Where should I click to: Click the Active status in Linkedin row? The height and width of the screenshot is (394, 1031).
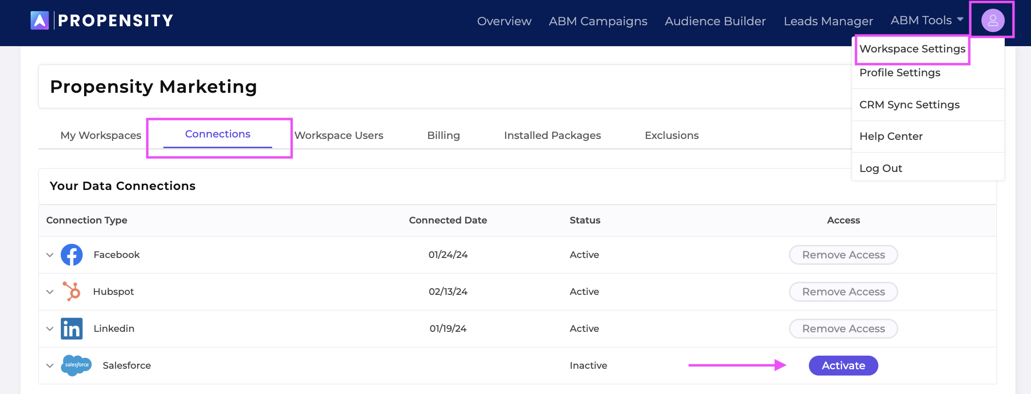[x=584, y=328]
